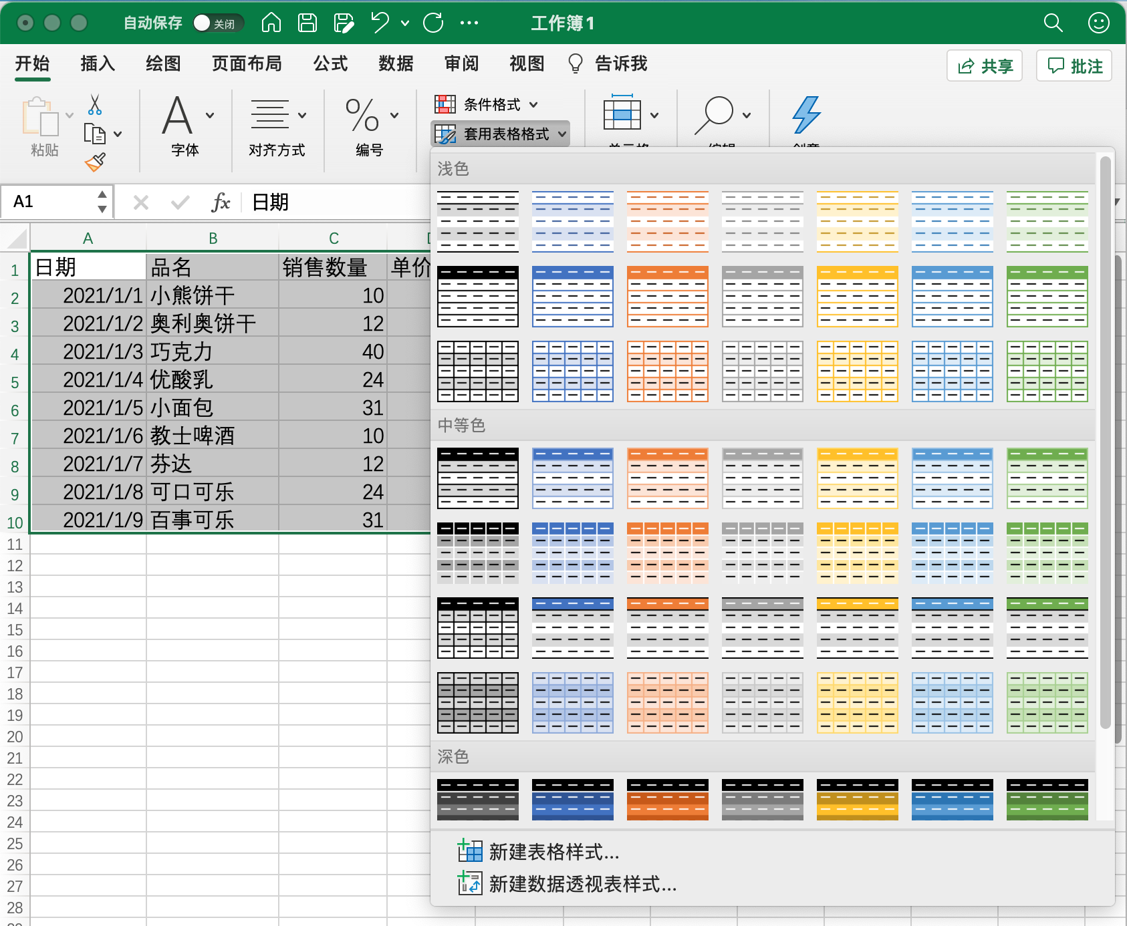Expand the undo history dropdown arrow
The height and width of the screenshot is (926, 1127).
pos(405,23)
